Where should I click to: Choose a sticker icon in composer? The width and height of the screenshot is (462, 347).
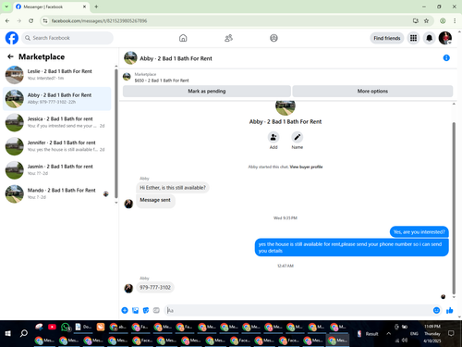(x=146, y=310)
